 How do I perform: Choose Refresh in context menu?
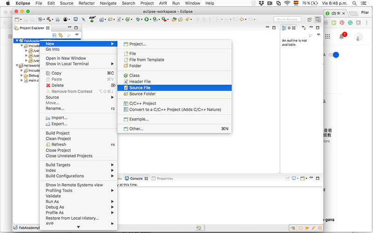[x=78, y=144]
